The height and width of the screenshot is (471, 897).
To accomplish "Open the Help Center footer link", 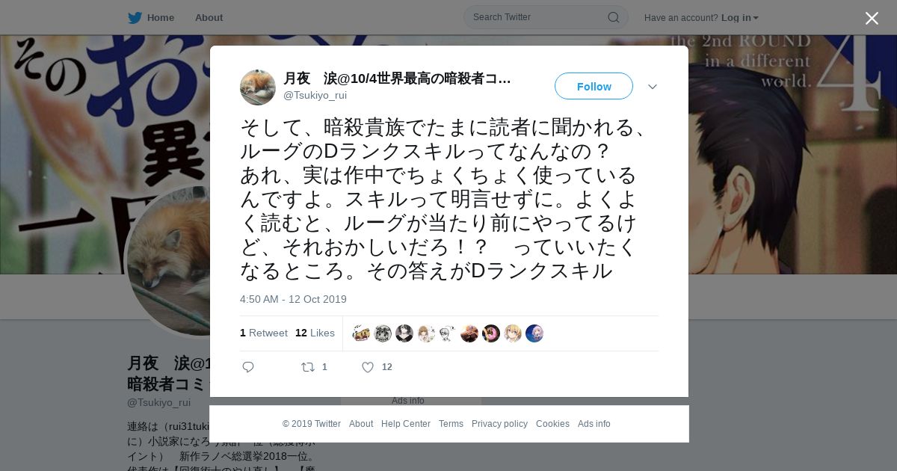I will [406, 424].
